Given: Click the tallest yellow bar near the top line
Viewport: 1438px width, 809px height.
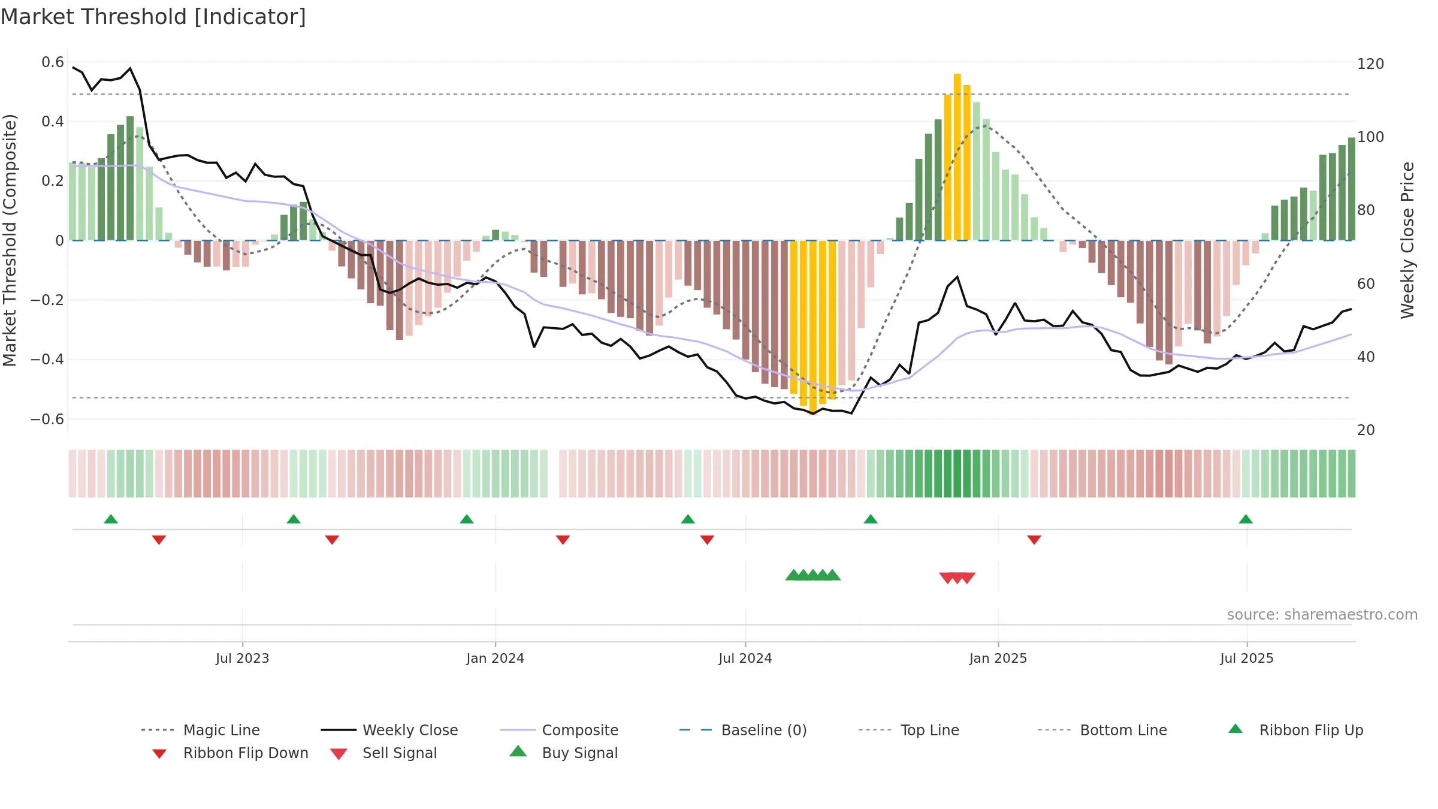Looking at the screenshot, I should click(957, 157).
